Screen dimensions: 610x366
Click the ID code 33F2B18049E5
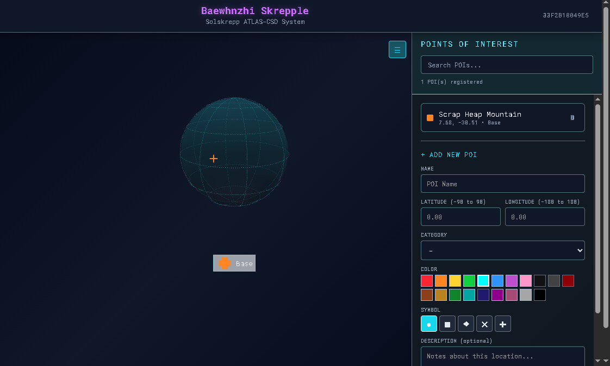coord(565,15)
